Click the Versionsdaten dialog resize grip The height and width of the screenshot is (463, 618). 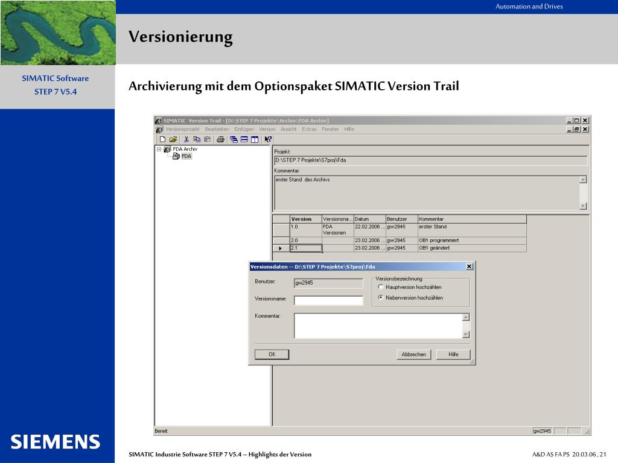click(x=472, y=362)
